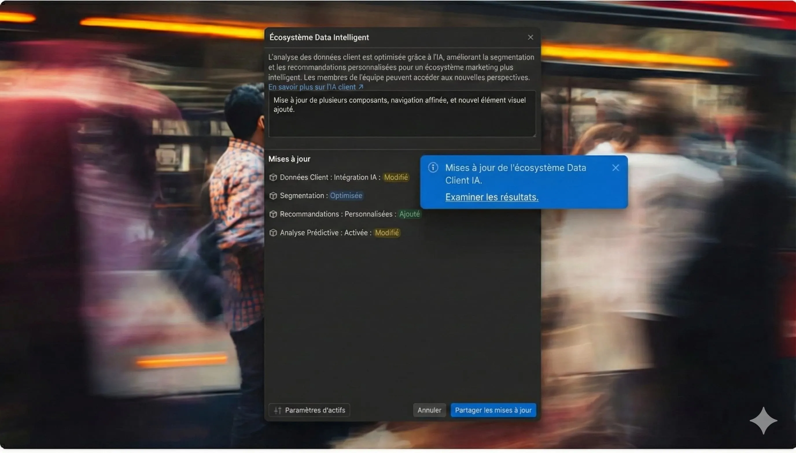Viewport: 796px width, 453px height.
Task: Click cube icon beside Données Client
Action: pos(273,177)
